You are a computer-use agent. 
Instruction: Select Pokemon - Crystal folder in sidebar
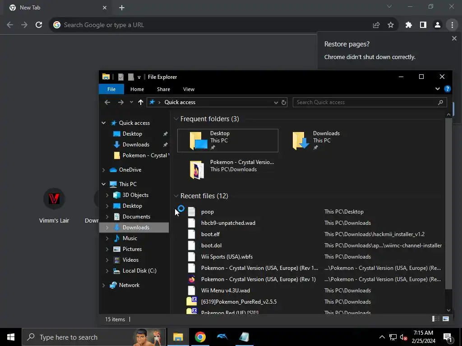tap(141, 155)
